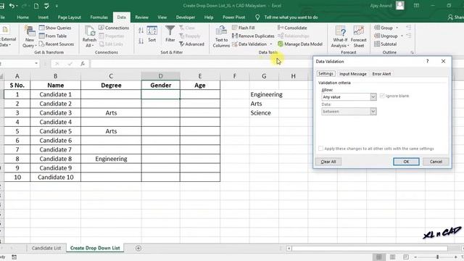
Task: Select Engineering cell in Candidate 8 row
Action: click(111, 159)
